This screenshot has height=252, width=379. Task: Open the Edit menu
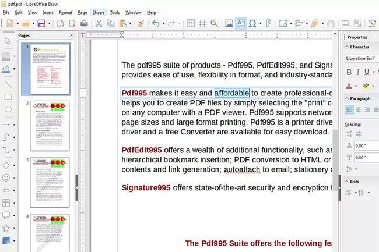click(19, 13)
